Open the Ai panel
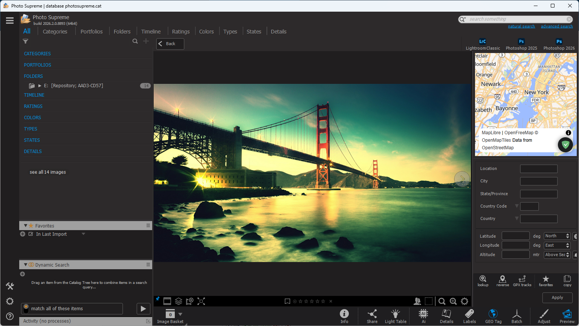Viewport: 579px width, 326px height. click(x=423, y=316)
